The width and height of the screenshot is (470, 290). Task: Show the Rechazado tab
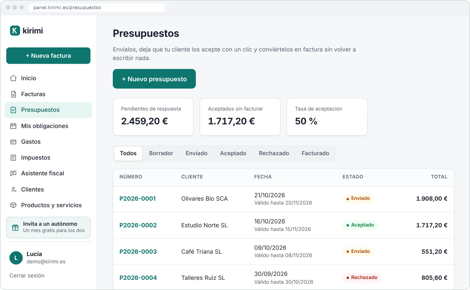274,153
